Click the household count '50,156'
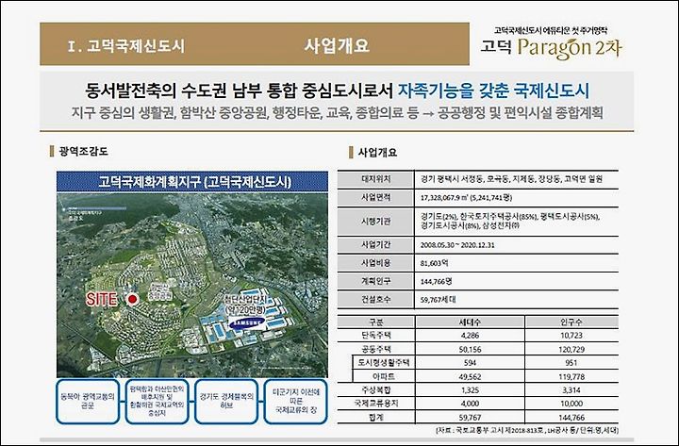 470,349
